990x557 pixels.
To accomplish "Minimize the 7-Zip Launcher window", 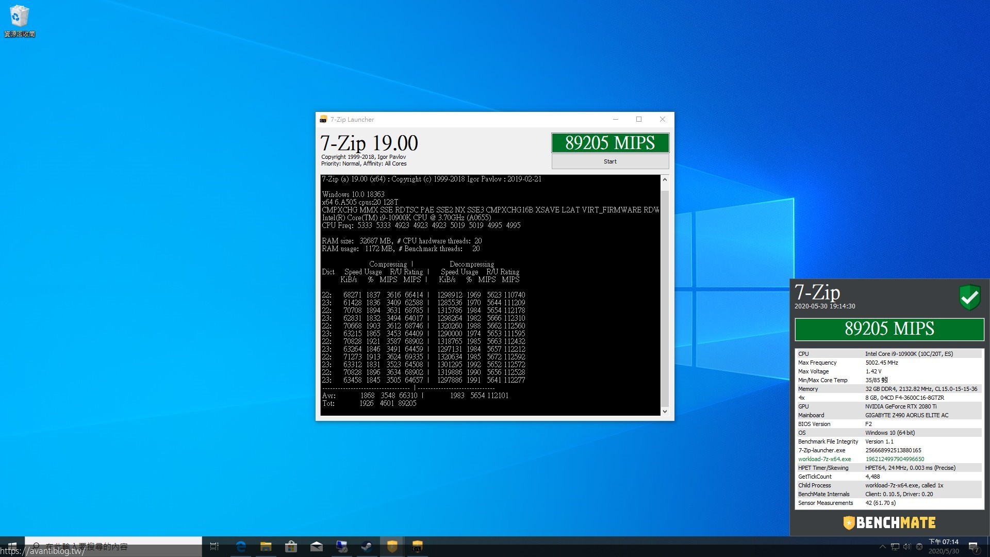I will coord(615,120).
